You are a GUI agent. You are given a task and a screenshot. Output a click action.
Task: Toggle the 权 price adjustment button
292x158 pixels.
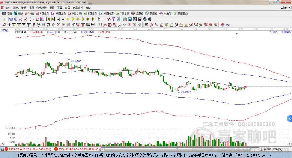tap(37, 19)
